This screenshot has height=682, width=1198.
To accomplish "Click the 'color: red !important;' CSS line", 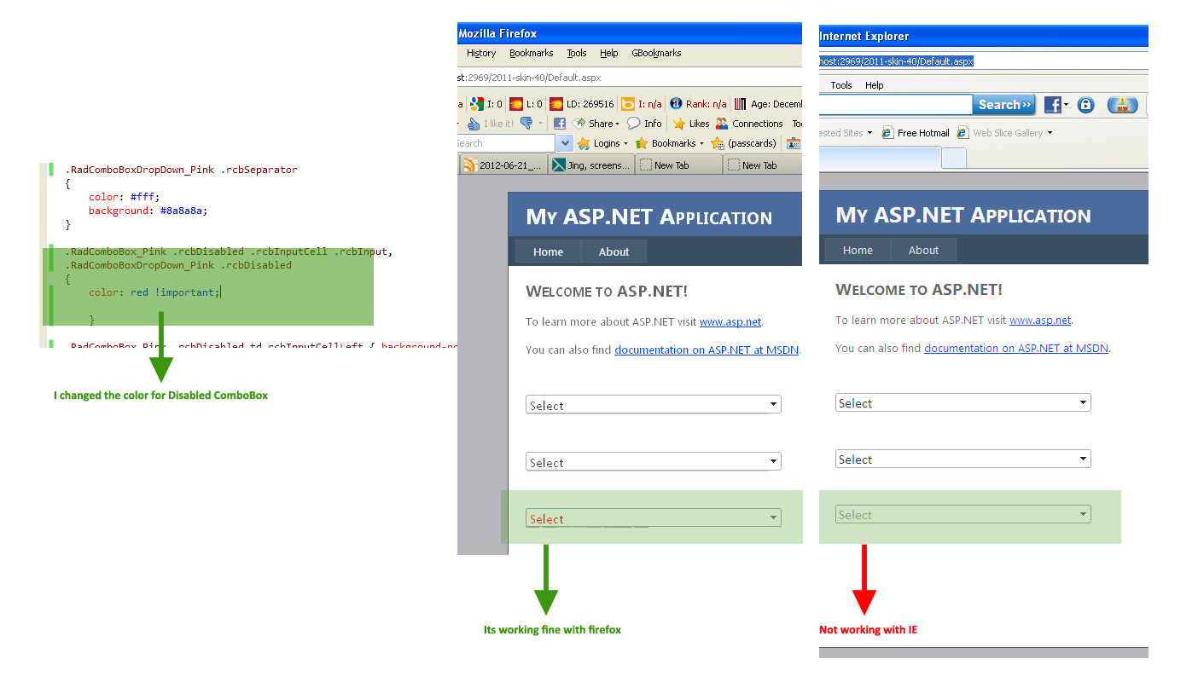I will 154,292.
